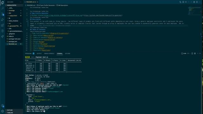203x114 pixels.
Task: Follow the #installation link in editor
Action: coord(50,40)
